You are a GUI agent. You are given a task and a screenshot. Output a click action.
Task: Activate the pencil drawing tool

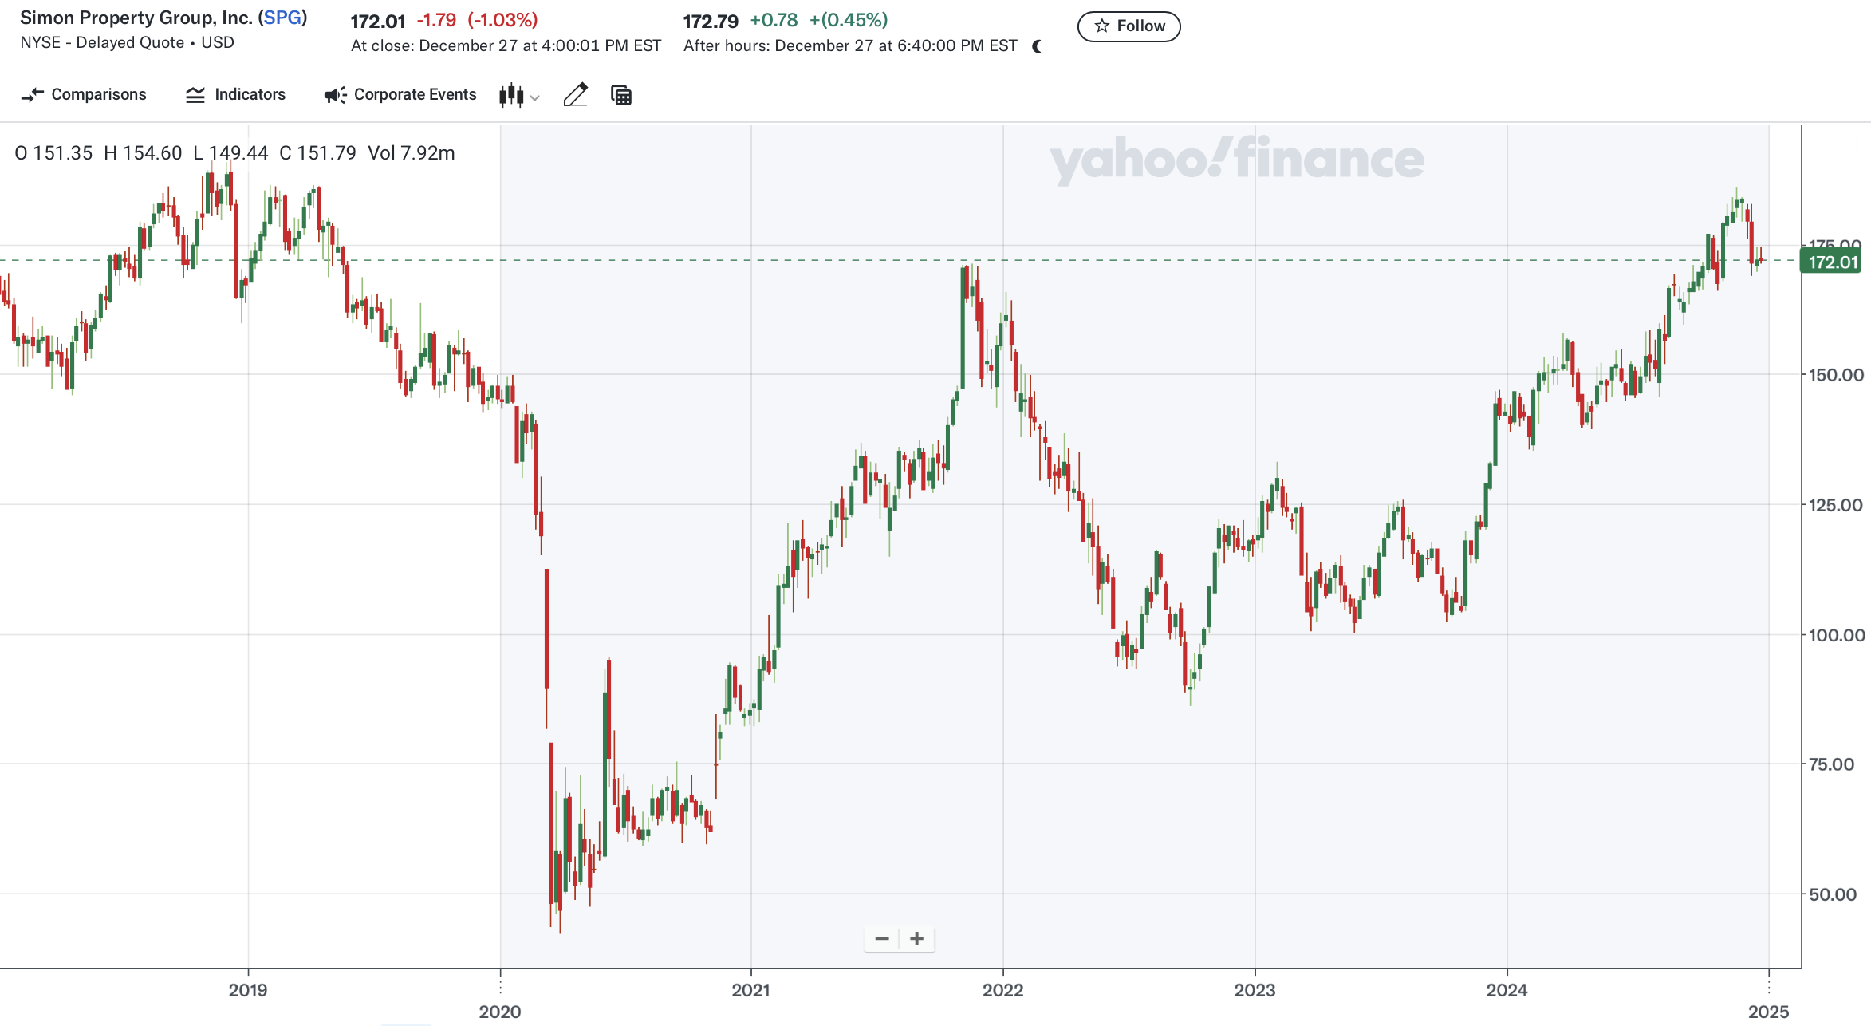(575, 95)
